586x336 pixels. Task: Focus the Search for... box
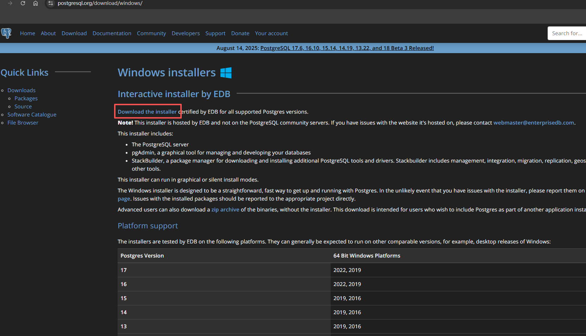point(567,33)
